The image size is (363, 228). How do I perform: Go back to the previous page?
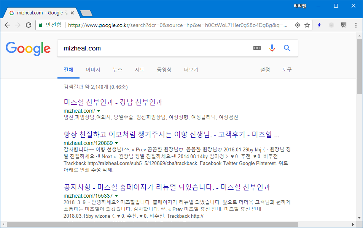tap(7, 25)
